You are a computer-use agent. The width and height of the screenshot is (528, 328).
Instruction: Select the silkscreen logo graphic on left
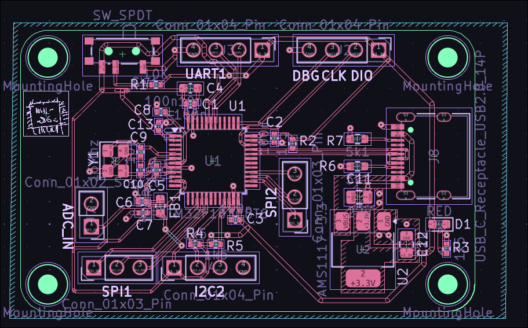(x=45, y=117)
